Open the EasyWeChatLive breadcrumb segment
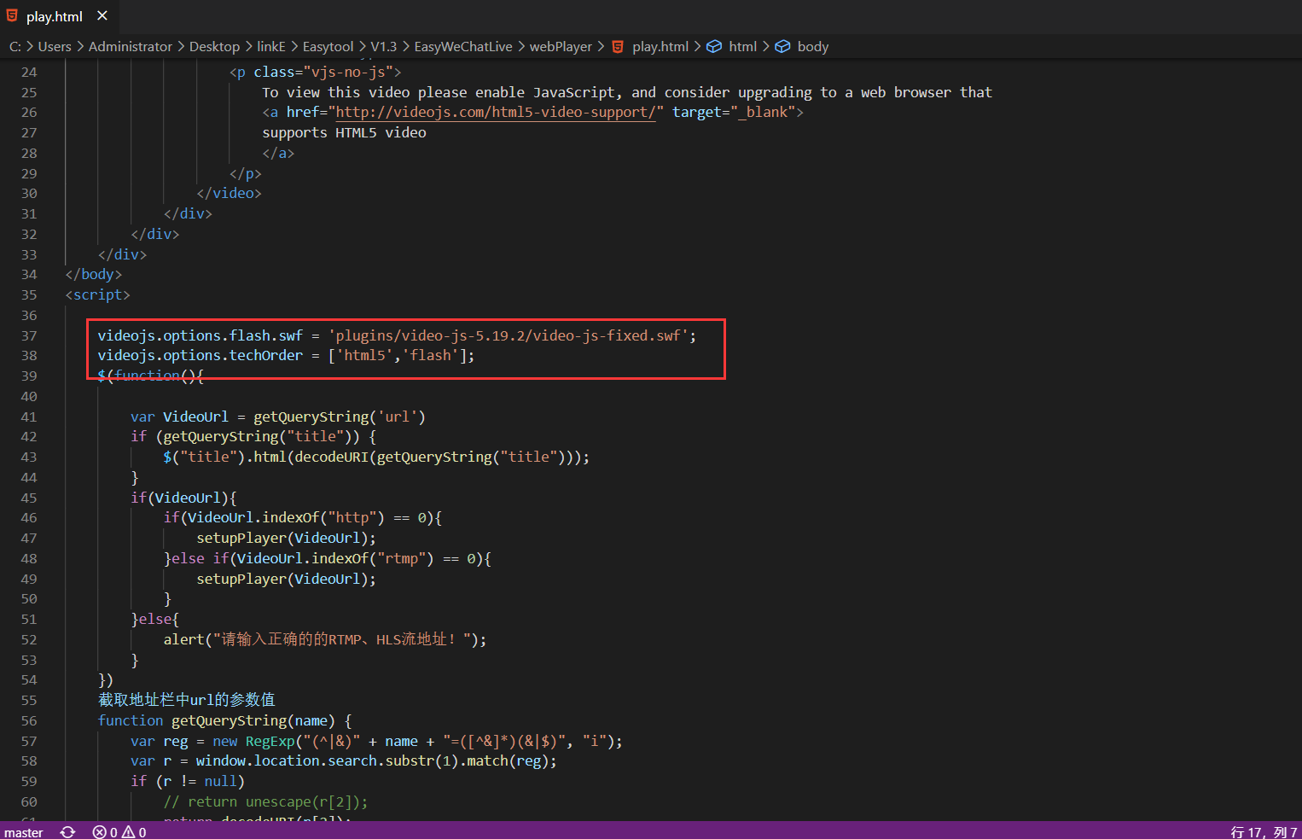The image size is (1302, 839). click(x=463, y=46)
